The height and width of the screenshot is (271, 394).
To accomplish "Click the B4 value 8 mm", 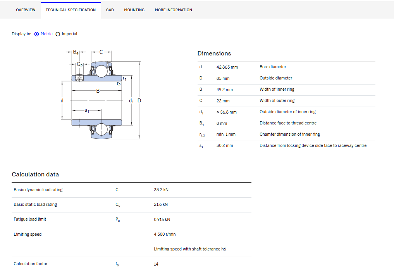I will (x=222, y=123).
